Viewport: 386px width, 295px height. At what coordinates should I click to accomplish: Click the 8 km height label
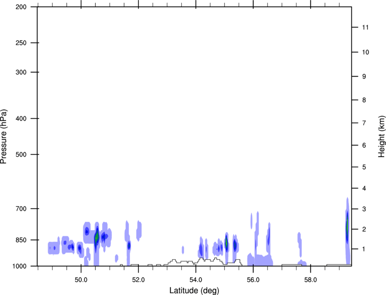tap(364, 100)
